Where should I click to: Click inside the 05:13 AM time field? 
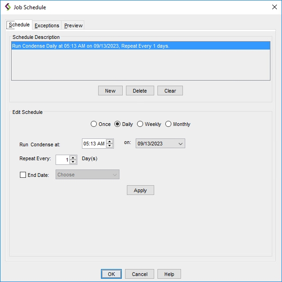click(94, 144)
